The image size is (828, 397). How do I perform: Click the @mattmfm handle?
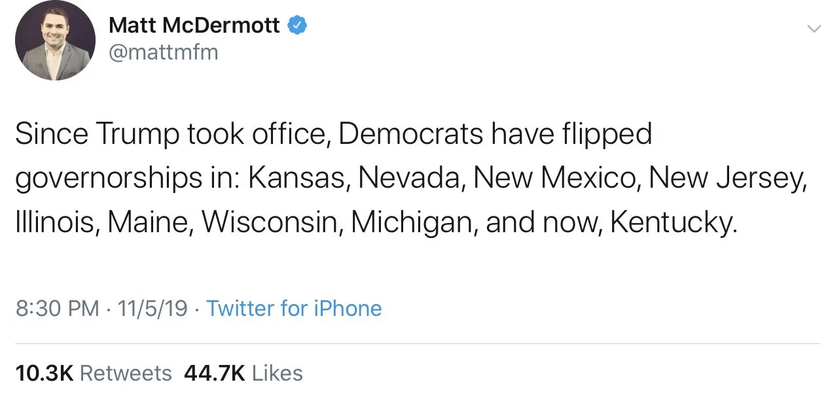[163, 52]
